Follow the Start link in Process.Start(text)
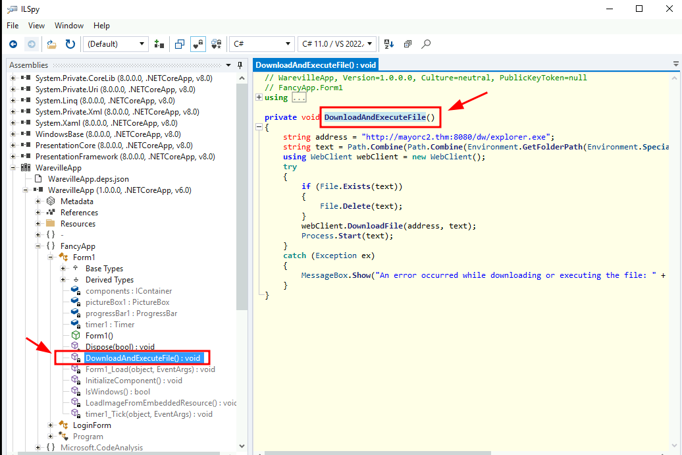The height and width of the screenshot is (455, 682). (x=350, y=236)
